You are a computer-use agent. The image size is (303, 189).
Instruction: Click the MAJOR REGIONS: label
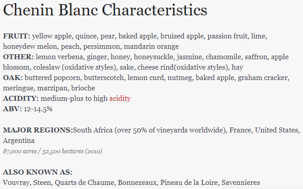pos(38,130)
